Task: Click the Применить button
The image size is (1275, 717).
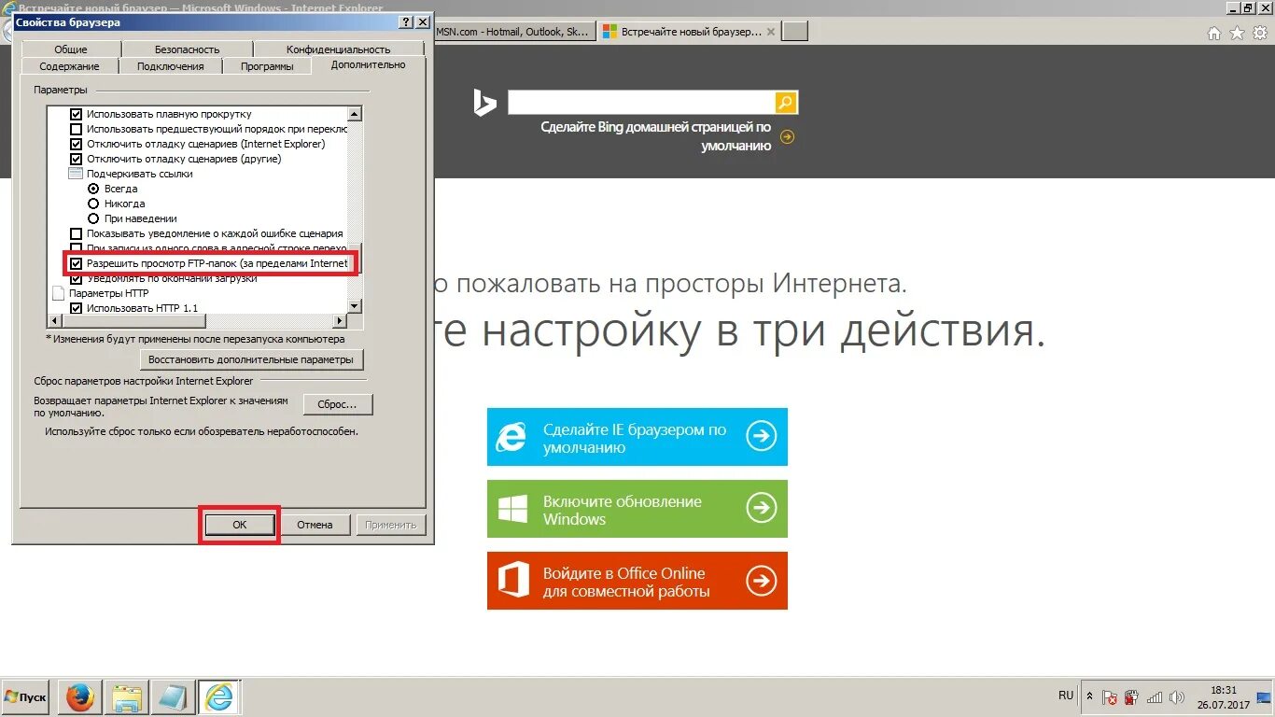Action: pyautogui.click(x=391, y=525)
